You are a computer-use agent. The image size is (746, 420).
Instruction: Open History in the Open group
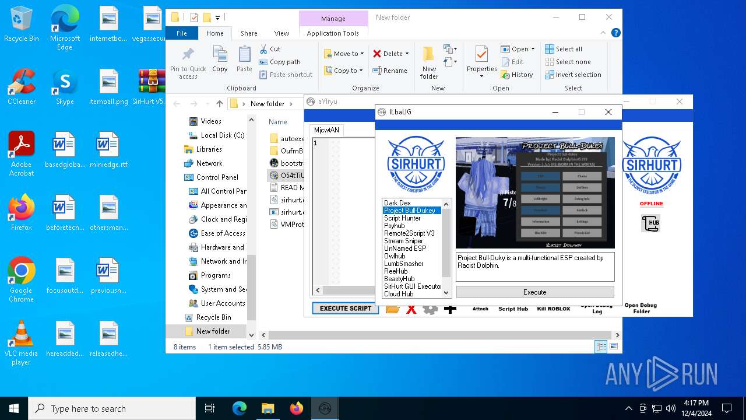[x=517, y=75]
